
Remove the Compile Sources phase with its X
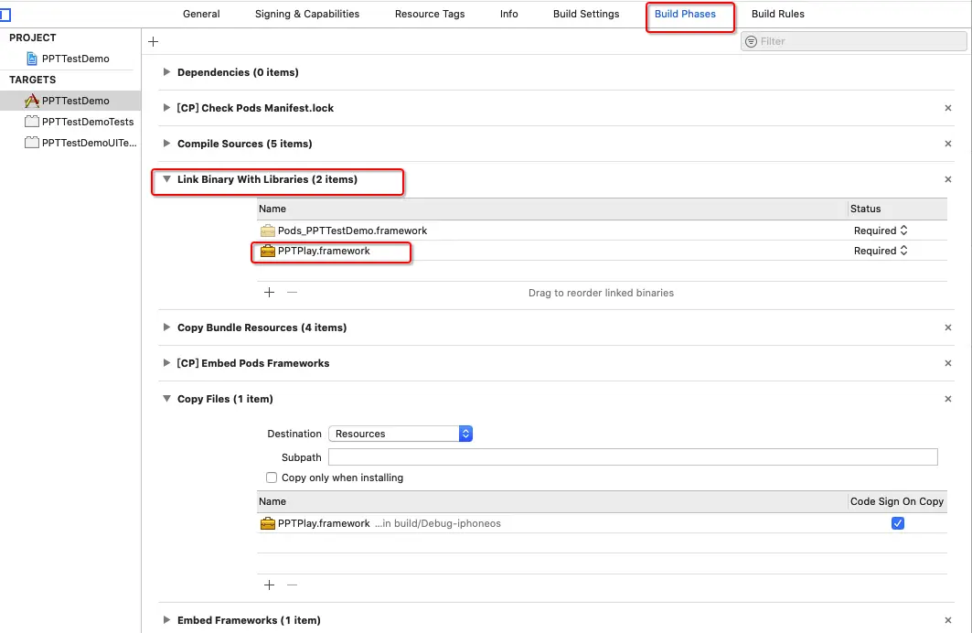[948, 144]
